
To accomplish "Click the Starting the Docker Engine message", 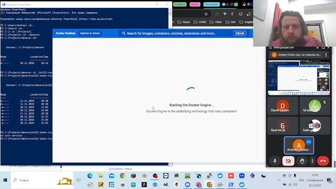I will 192,105.
